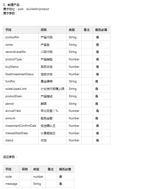Click the 'number' type cell for code

coord(38,177)
